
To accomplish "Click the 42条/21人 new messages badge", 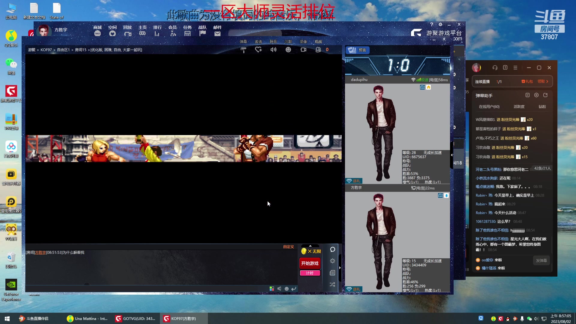I will (542, 168).
